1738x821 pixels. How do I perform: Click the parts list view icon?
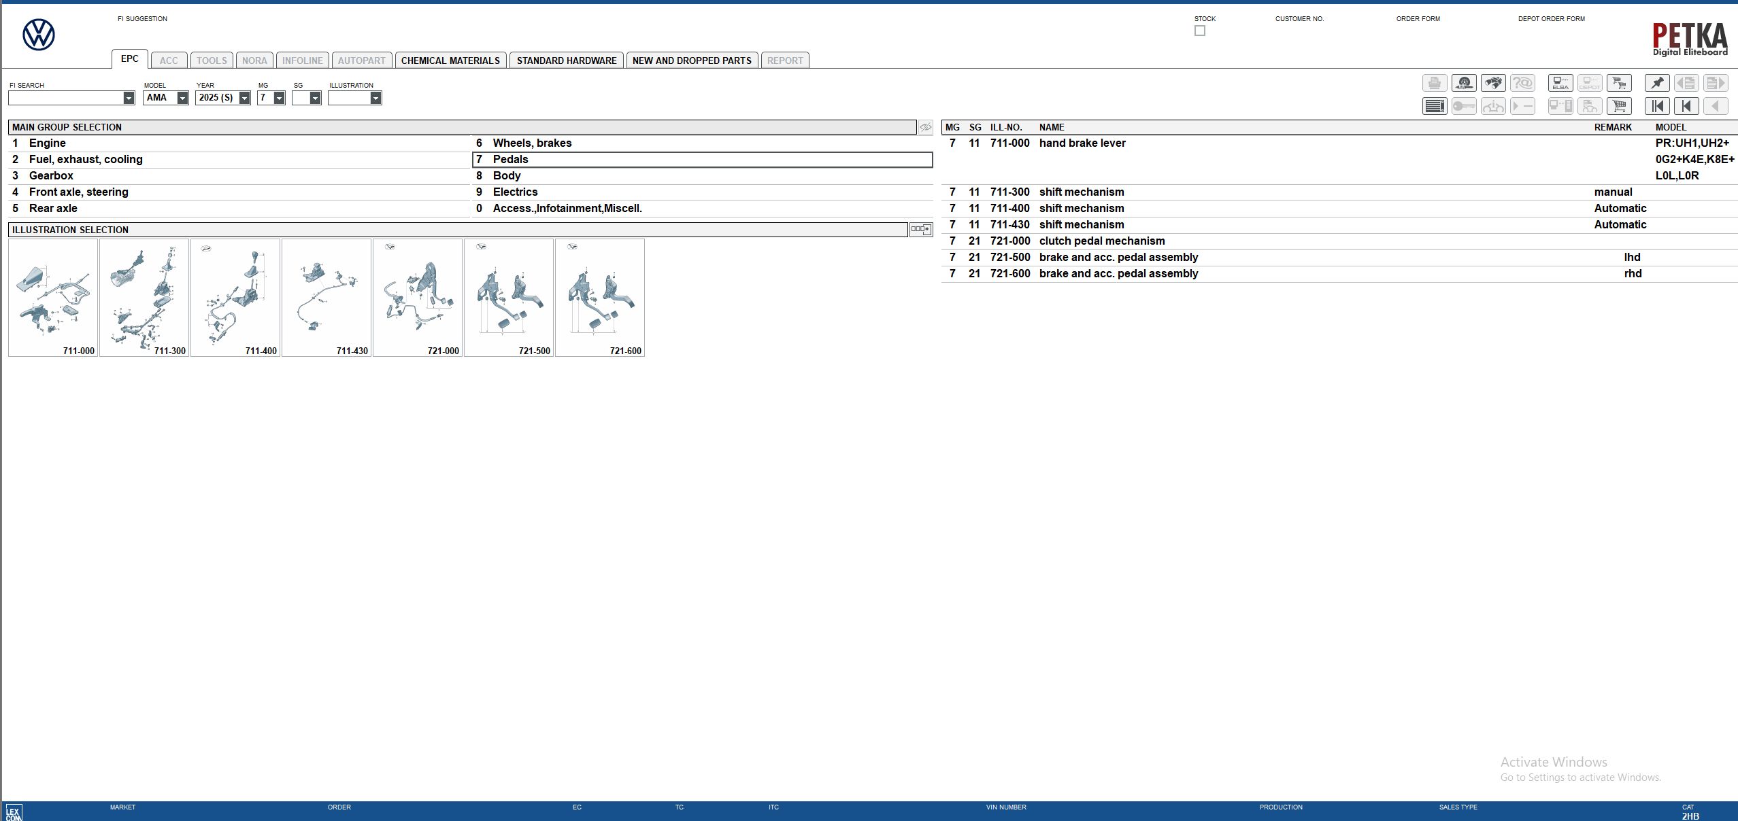(1435, 106)
